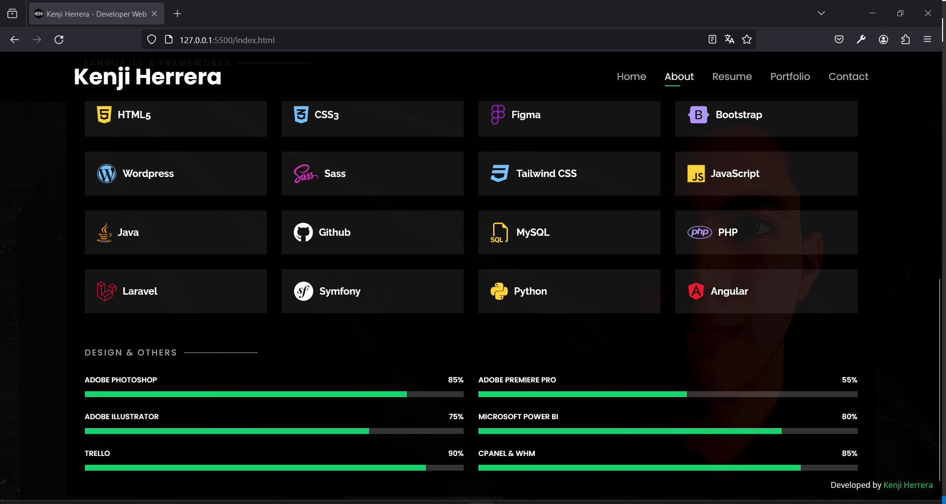Viewport: 946px width, 504px height.
Task: Click the JavaScript JS icon
Action: [x=696, y=174]
